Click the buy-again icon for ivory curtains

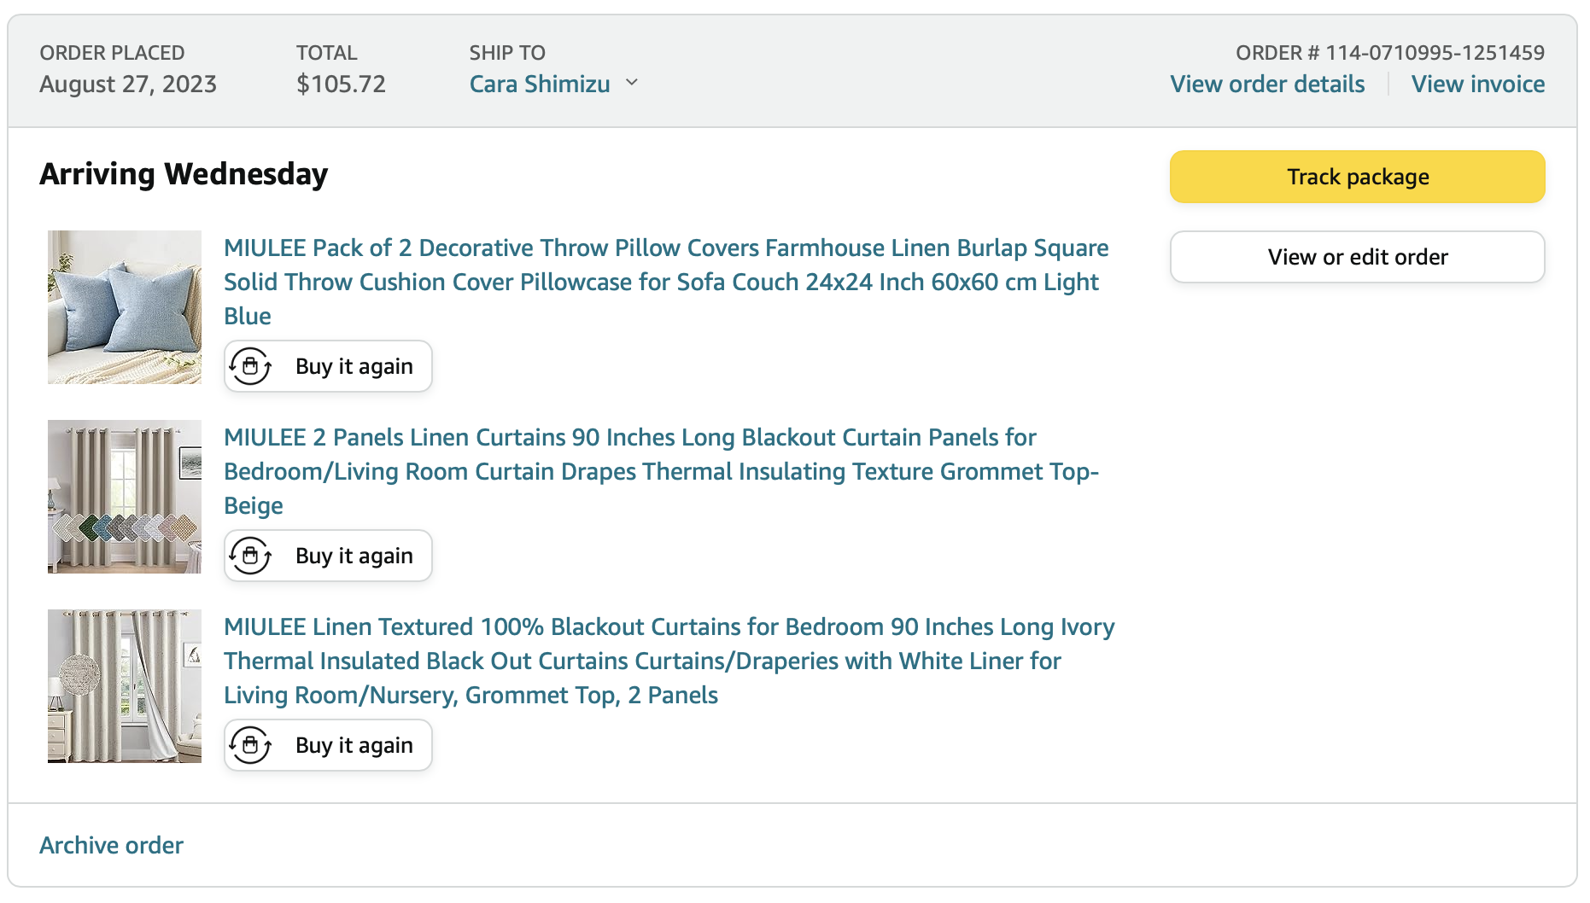pyautogui.click(x=250, y=745)
